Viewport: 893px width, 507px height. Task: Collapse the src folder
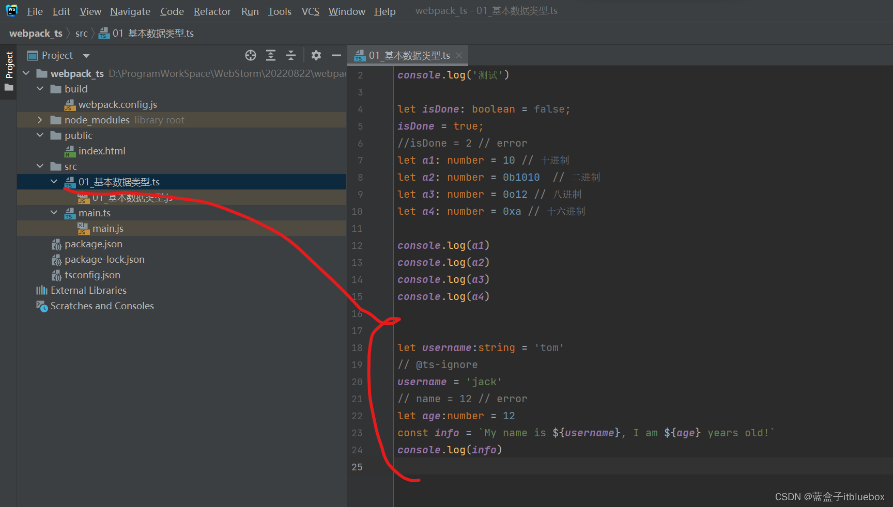40,166
